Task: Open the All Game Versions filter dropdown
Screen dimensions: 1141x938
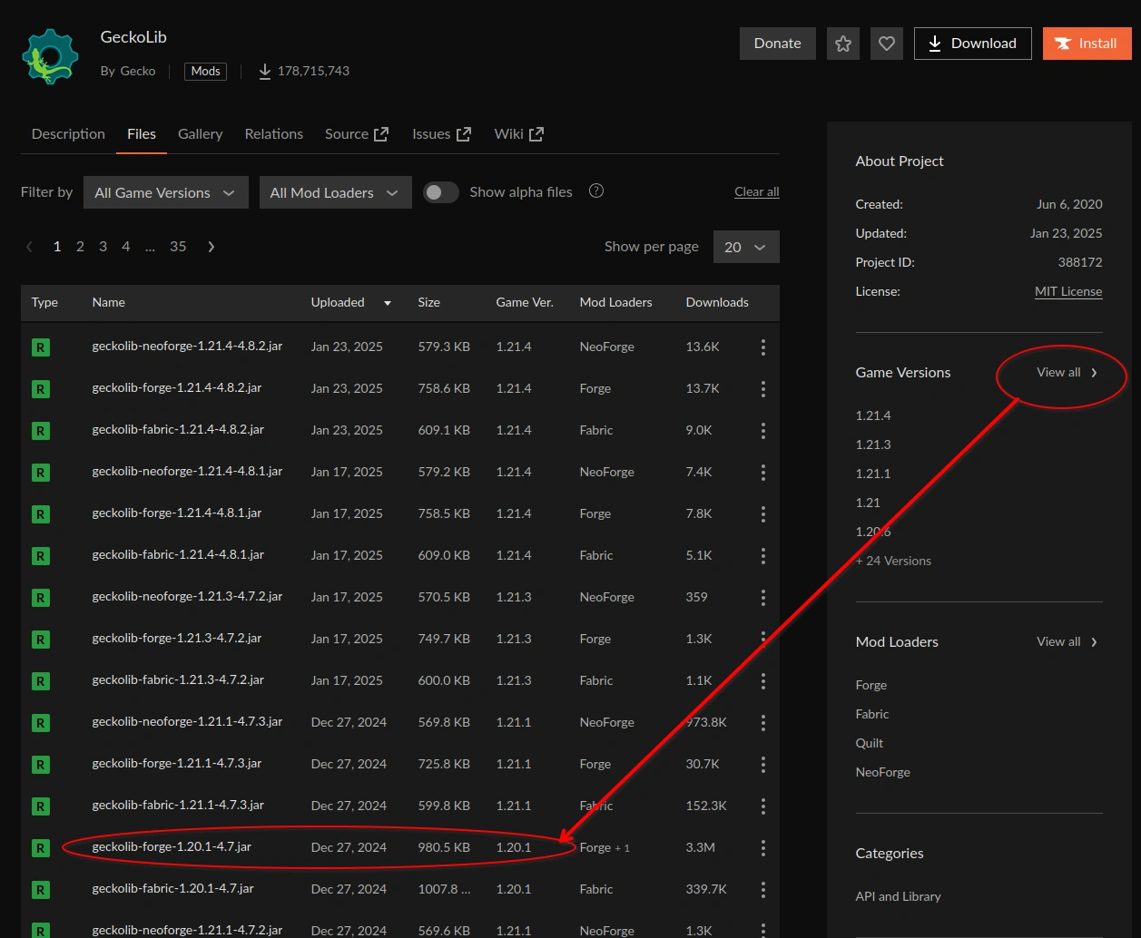Action: click(166, 192)
